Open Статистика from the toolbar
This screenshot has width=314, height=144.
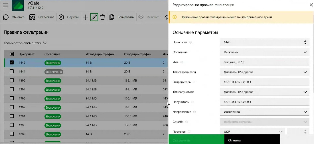(x=42, y=17)
